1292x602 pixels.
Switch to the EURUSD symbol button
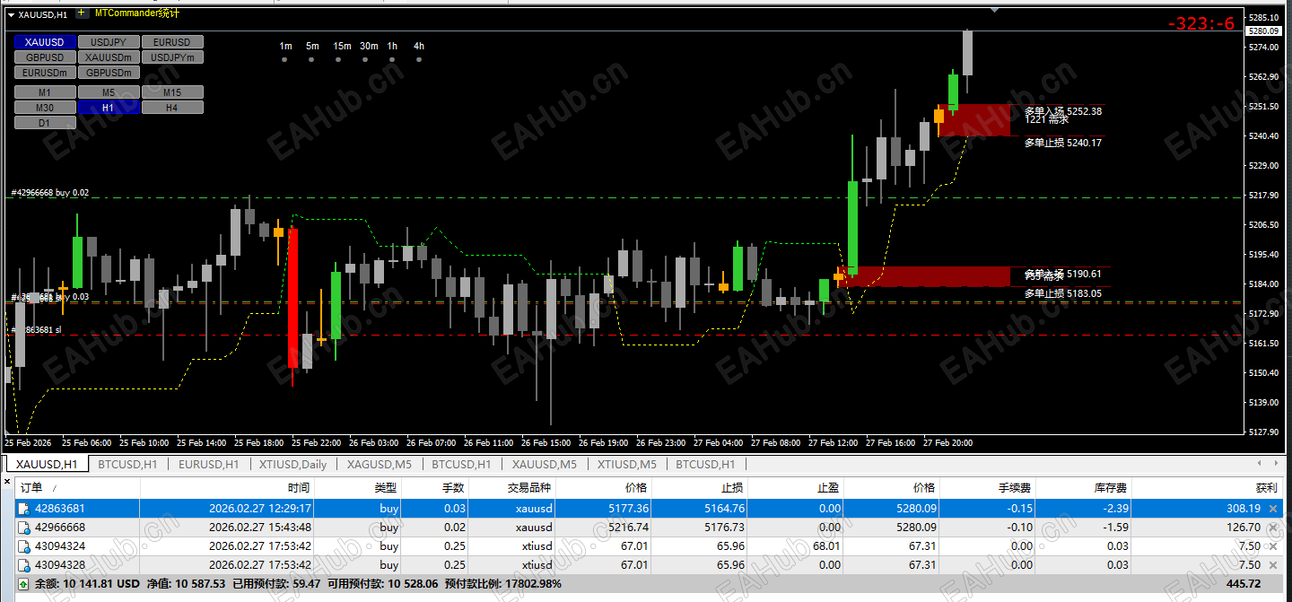172,42
